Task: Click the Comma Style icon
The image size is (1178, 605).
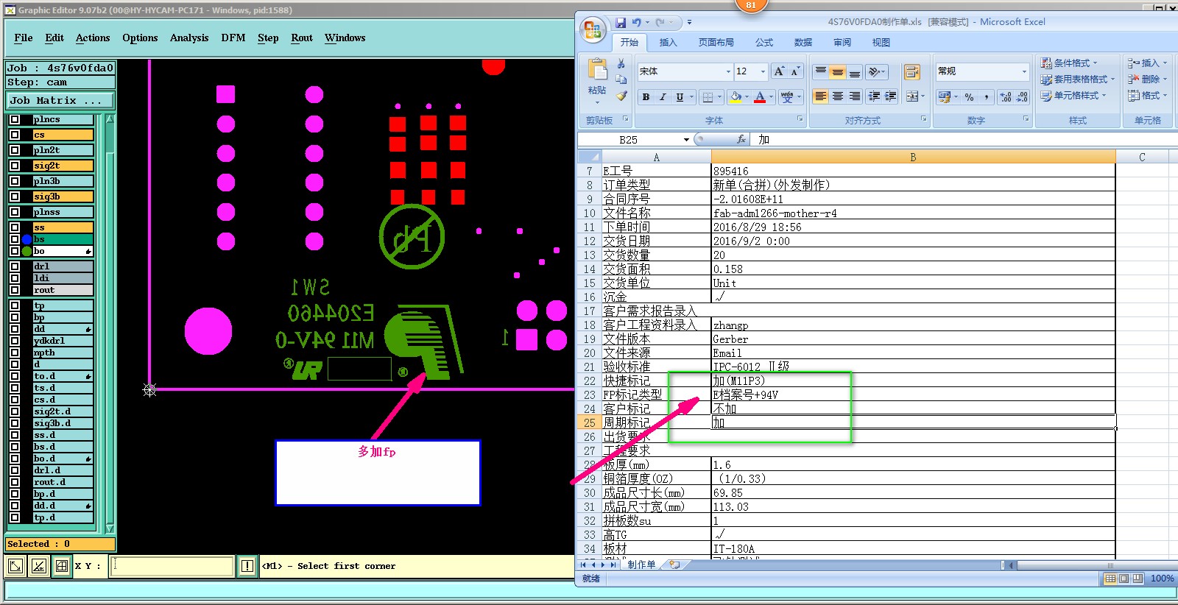Action: (x=986, y=96)
